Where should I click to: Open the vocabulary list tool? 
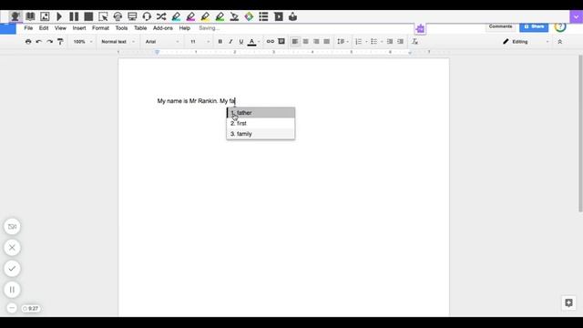coord(263,16)
